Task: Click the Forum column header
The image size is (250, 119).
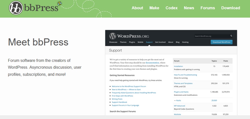Action: 177,61
